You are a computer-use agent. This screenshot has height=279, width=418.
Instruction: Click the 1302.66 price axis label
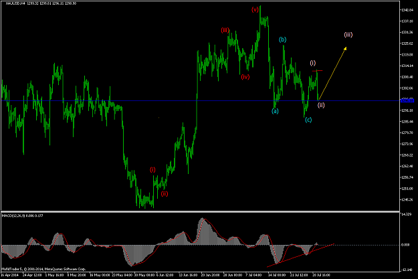click(407, 88)
